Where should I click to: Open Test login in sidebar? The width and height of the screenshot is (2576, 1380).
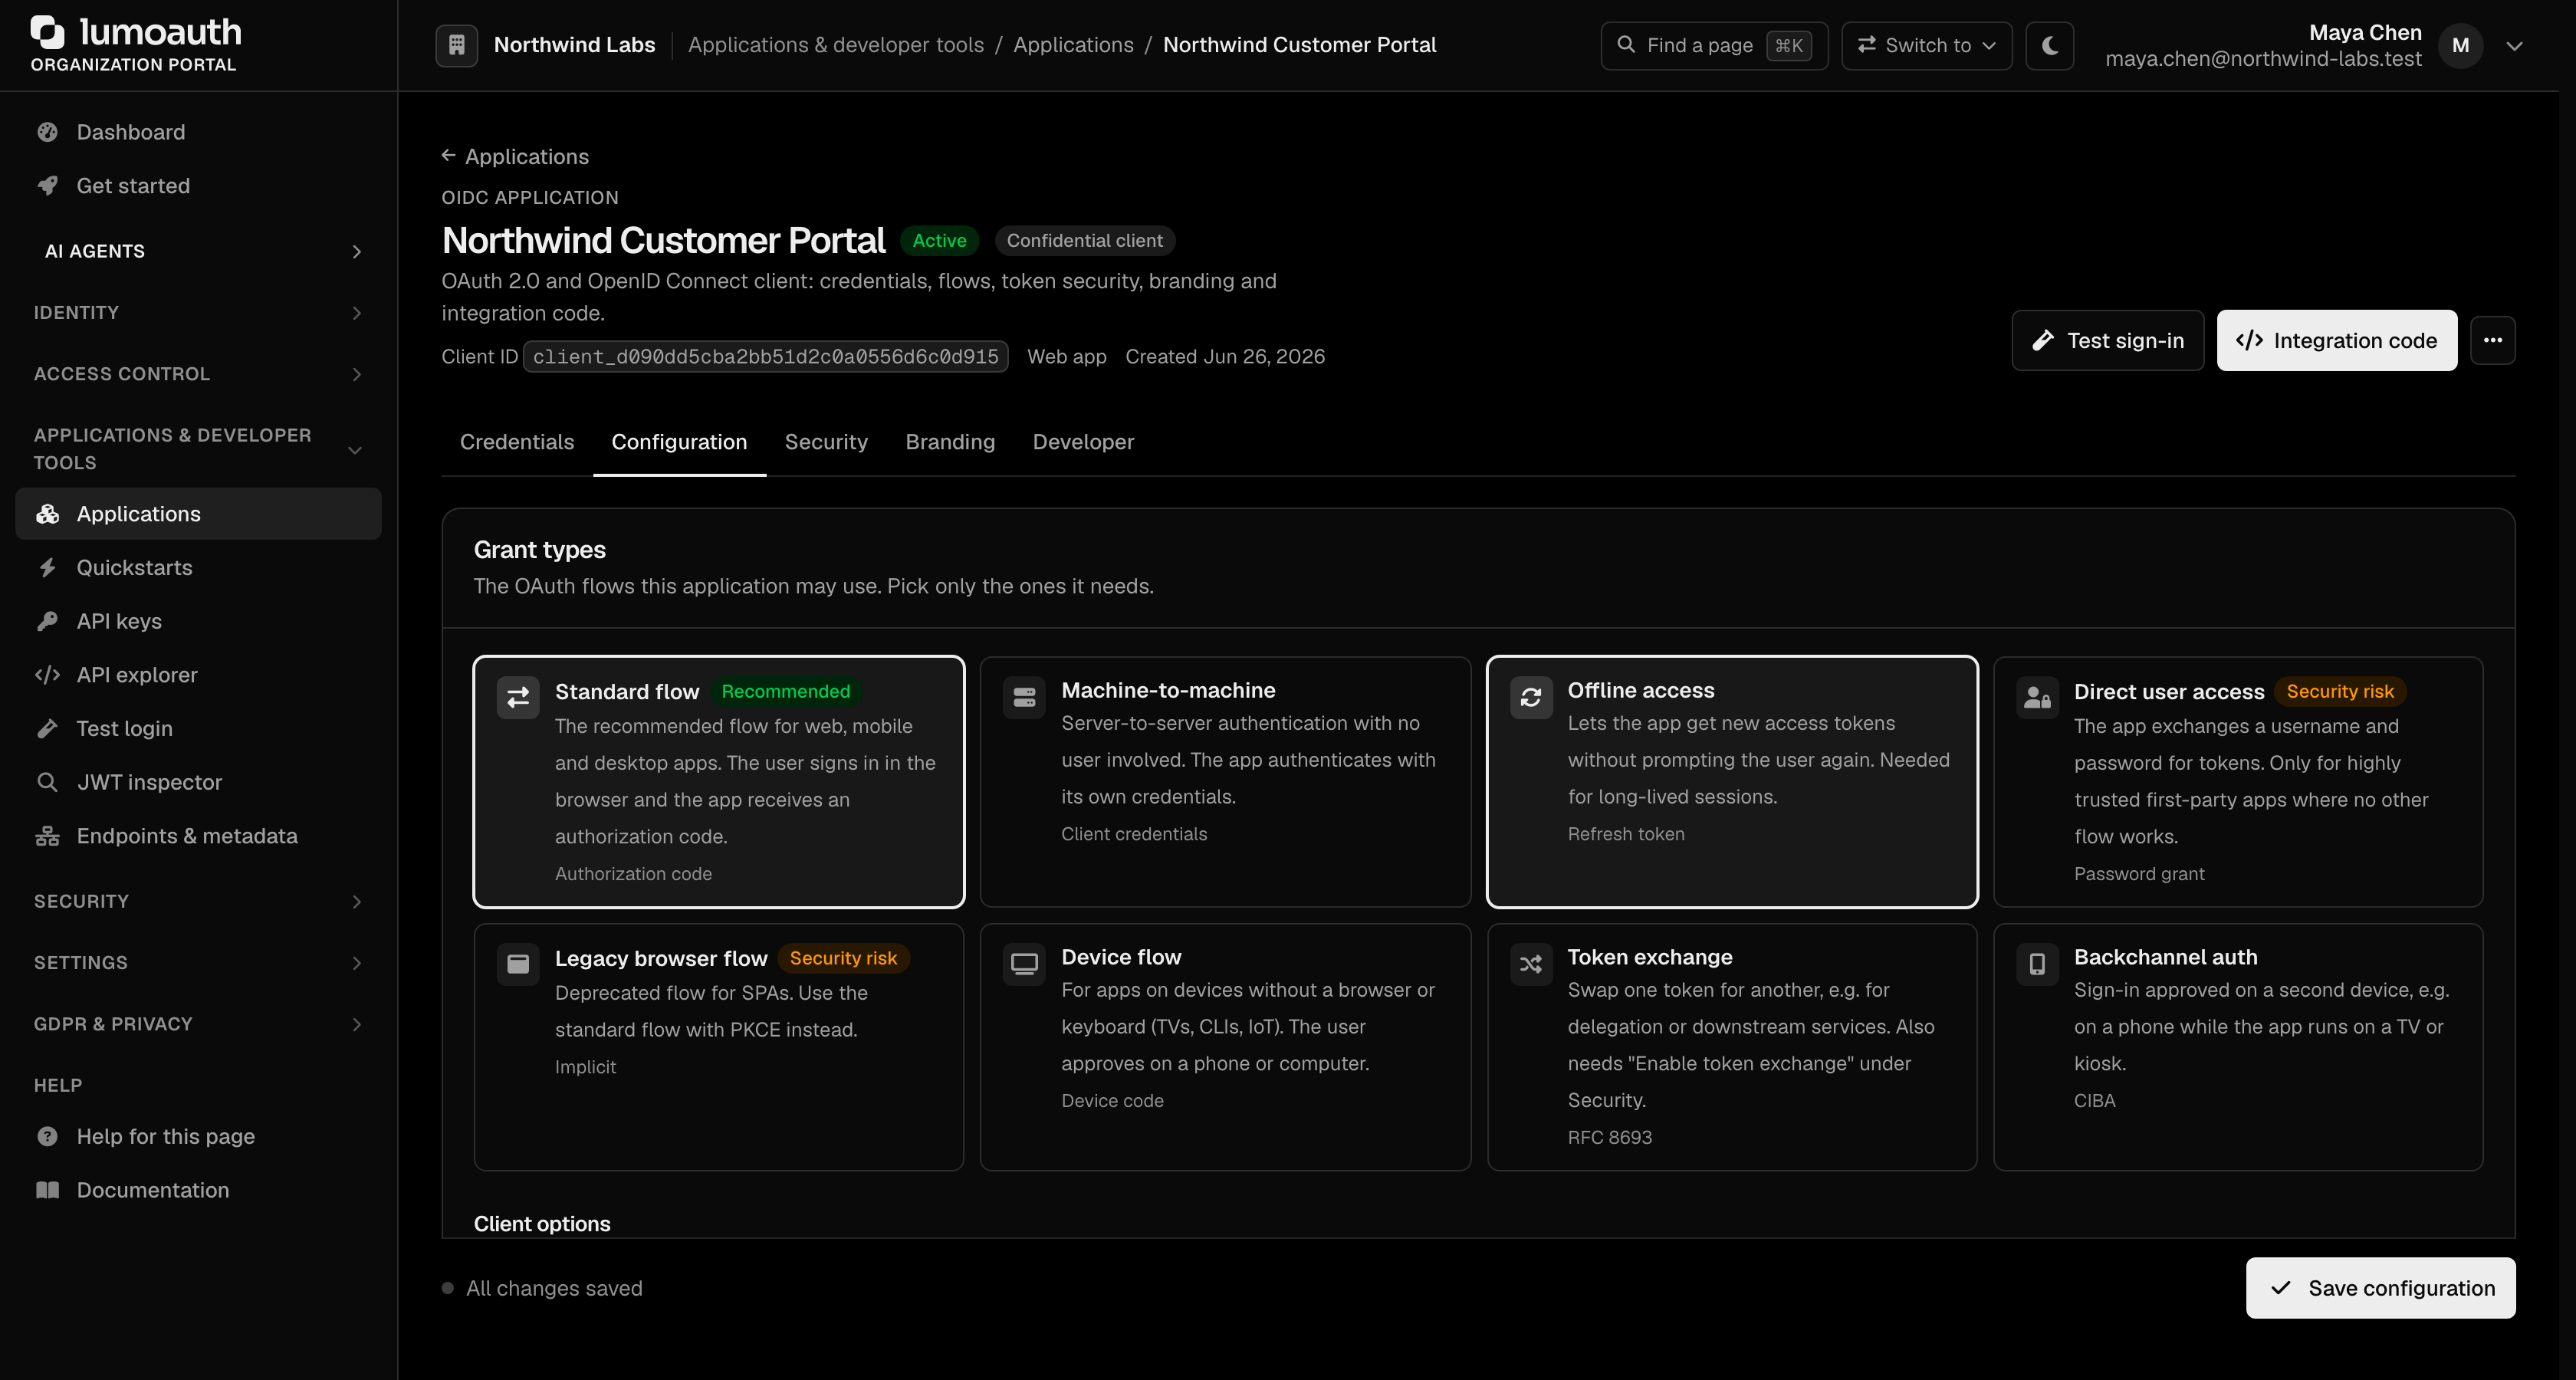pos(198,729)
